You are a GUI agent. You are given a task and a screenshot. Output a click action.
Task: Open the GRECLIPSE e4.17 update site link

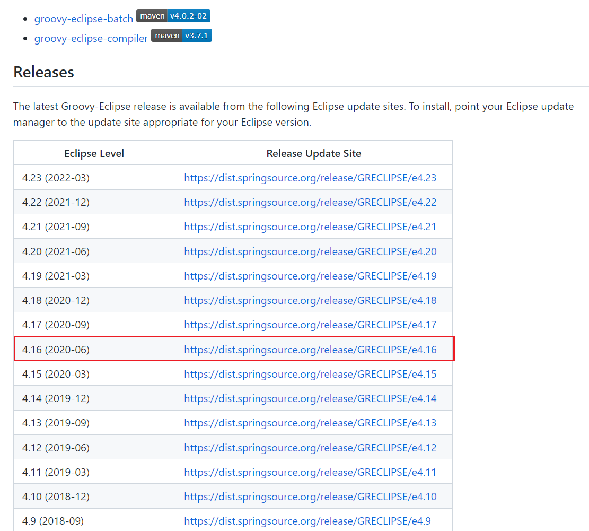pyautogui.click(x=310, y=325)
